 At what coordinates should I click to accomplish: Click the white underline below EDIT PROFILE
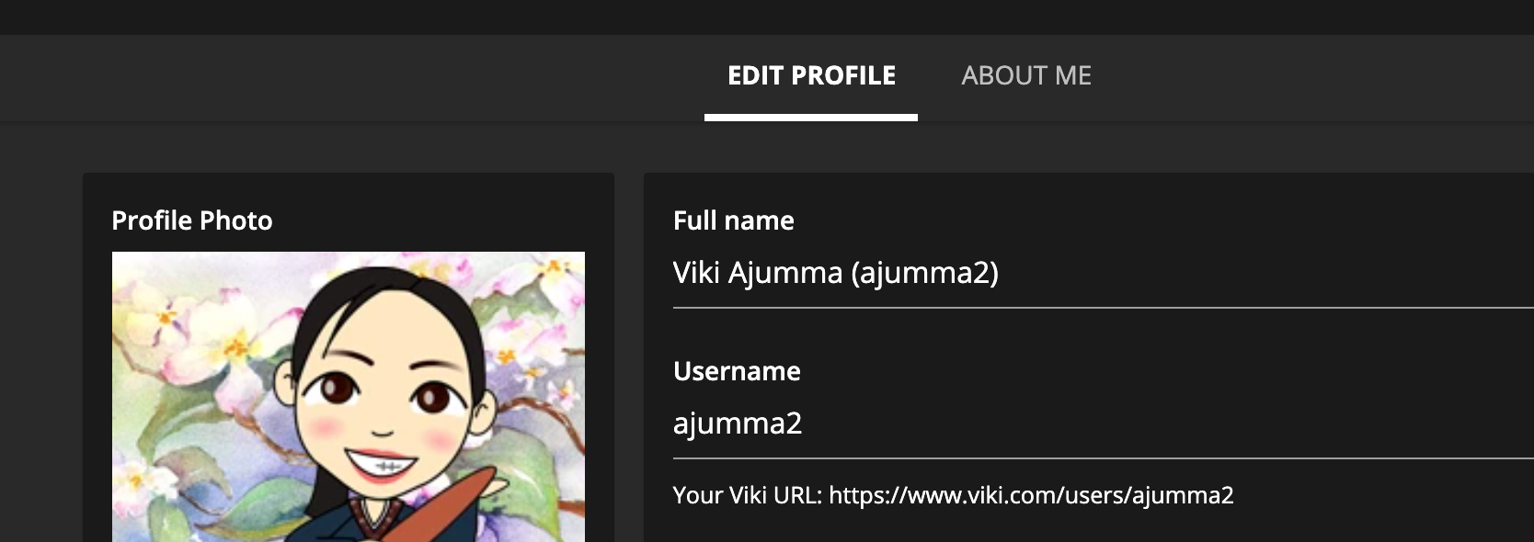coord(811,118)
